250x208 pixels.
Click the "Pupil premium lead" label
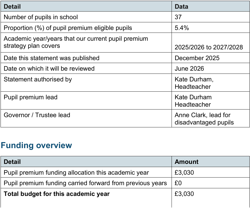(30, 97)
